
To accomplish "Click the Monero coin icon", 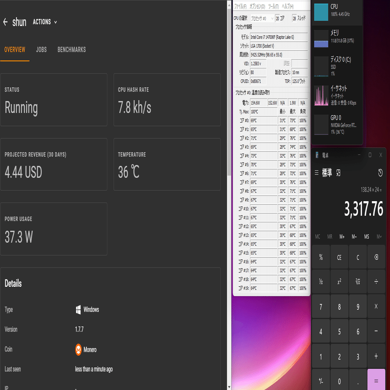I will (x=78, y=350).
